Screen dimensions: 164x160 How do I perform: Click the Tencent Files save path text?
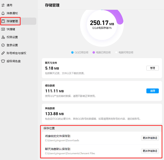pyautogui.click(x=70, y=153)
